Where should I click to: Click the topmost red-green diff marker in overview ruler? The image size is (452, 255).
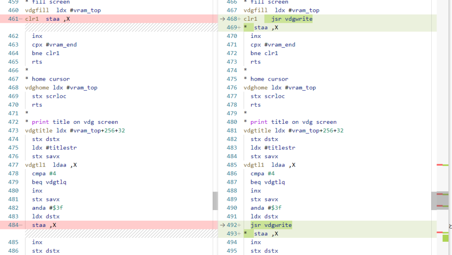point(442,165)
